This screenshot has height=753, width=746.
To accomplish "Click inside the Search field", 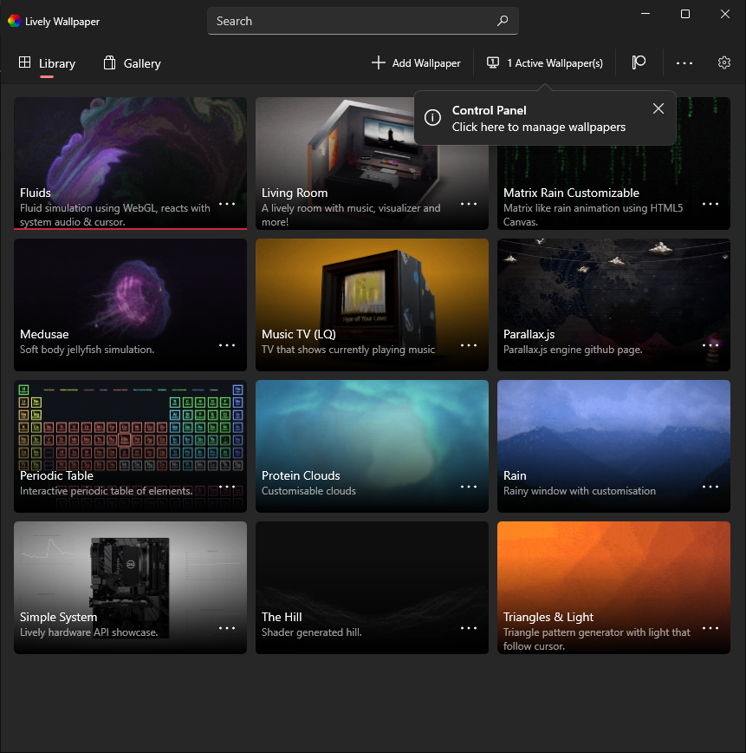I will [x=363, y=21].
